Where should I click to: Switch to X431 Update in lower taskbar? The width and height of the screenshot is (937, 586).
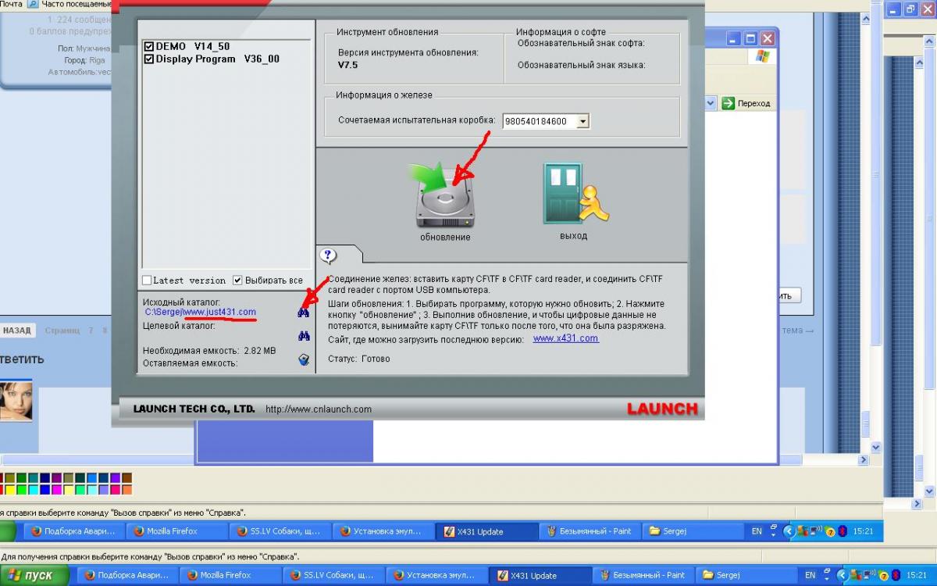pos(539,575)
